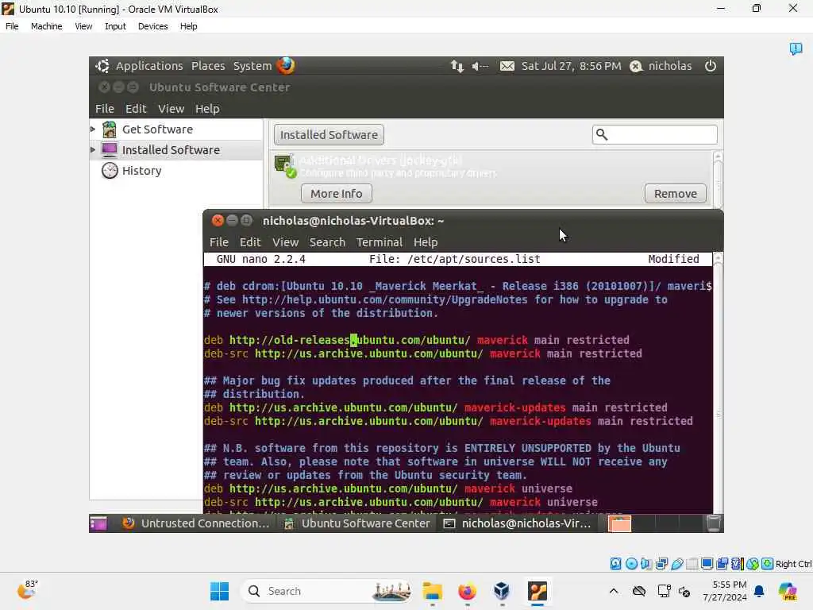Click the Installed Software breadcrumb button
813x610 pixels.
tap(329, 135)
